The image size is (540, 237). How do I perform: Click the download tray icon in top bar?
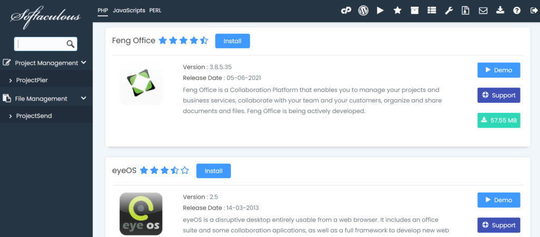pos(500,11)
